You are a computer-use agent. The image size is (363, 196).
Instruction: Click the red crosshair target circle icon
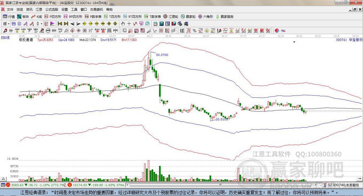click(72, 30)
